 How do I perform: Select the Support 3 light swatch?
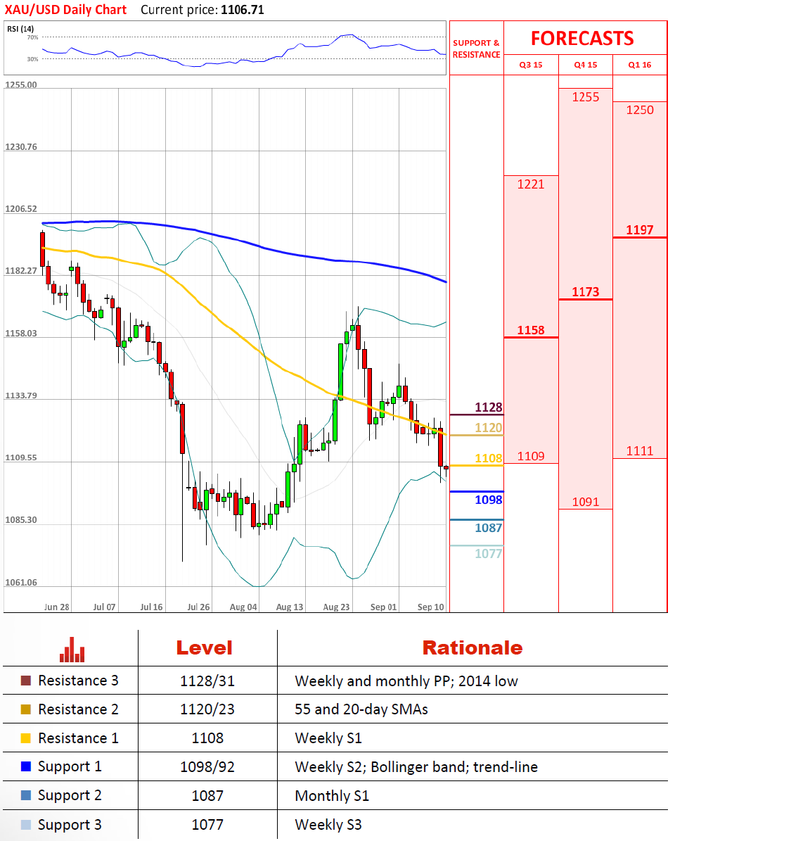26,824
